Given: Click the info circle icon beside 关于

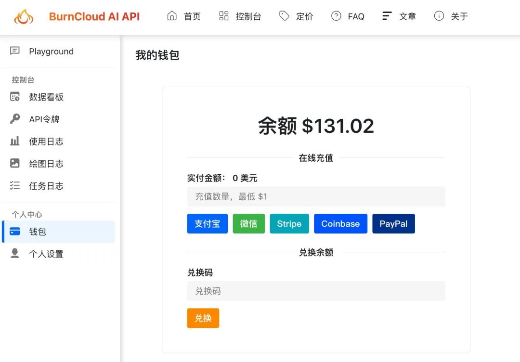Looking at the screenshot, I should tap(439, 15).
